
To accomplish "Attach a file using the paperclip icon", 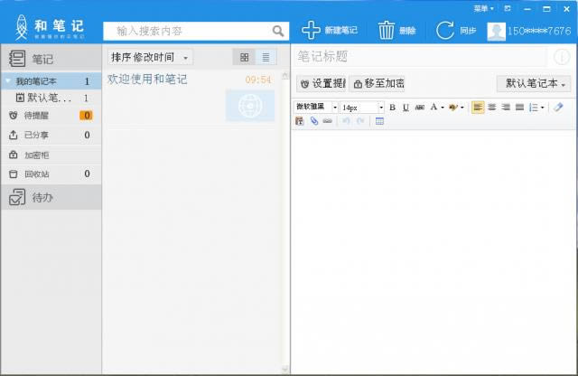I will point(314,121).
